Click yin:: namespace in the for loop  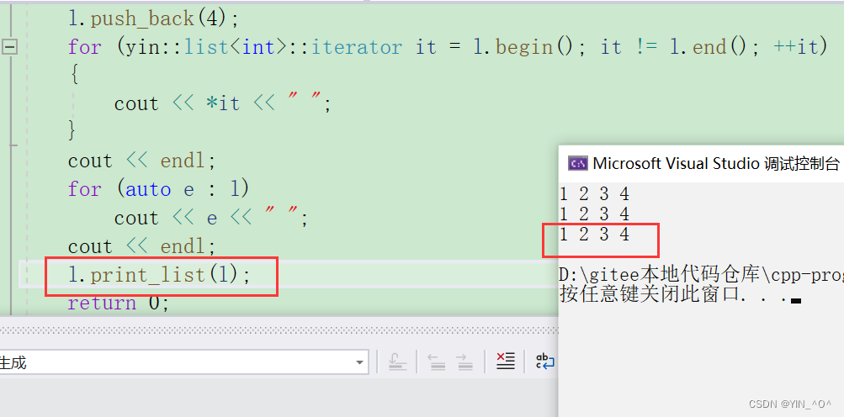[x=155, y=47]
